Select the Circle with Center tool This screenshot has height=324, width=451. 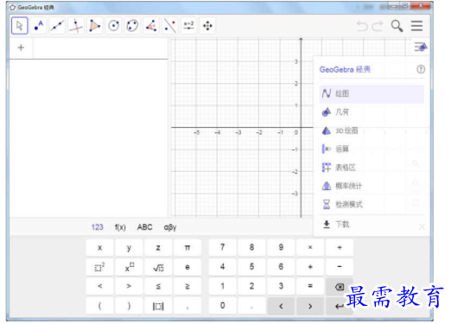(x=113, y=26)
